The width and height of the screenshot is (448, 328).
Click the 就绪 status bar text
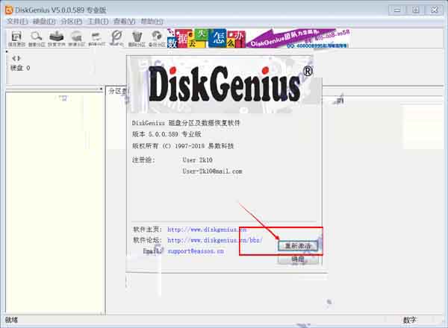[11, 320]
